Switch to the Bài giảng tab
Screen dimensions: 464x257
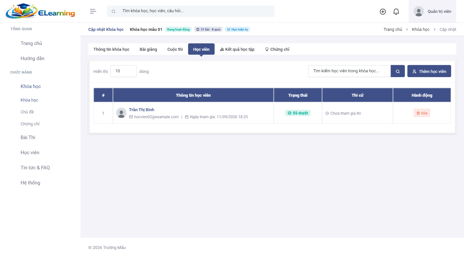[x=149, y=49]
